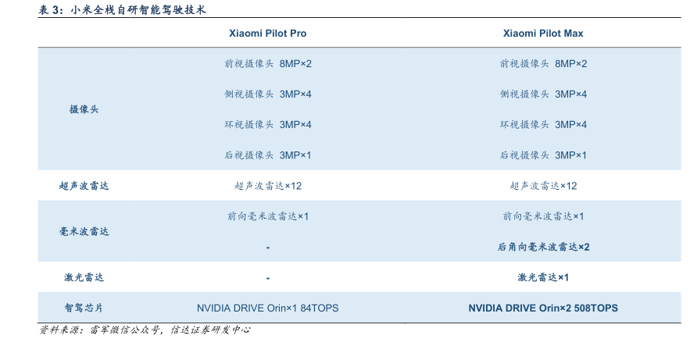Click the 资料来源 source note below table
Screen dimensions: 690x342
[x=145, y=330]
